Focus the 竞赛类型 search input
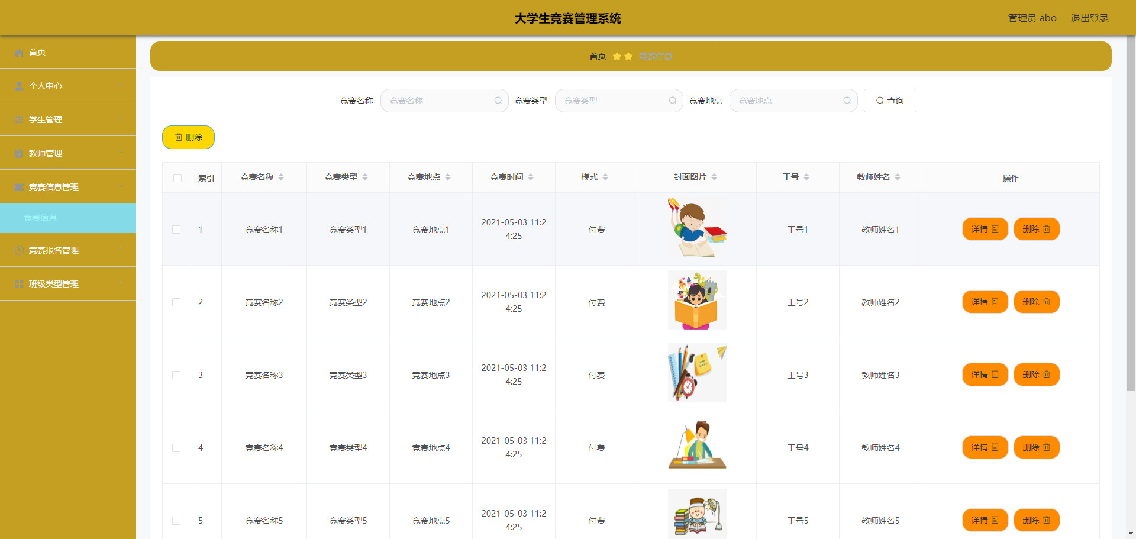Screen dimensions: 1136x539 [619, 101]
